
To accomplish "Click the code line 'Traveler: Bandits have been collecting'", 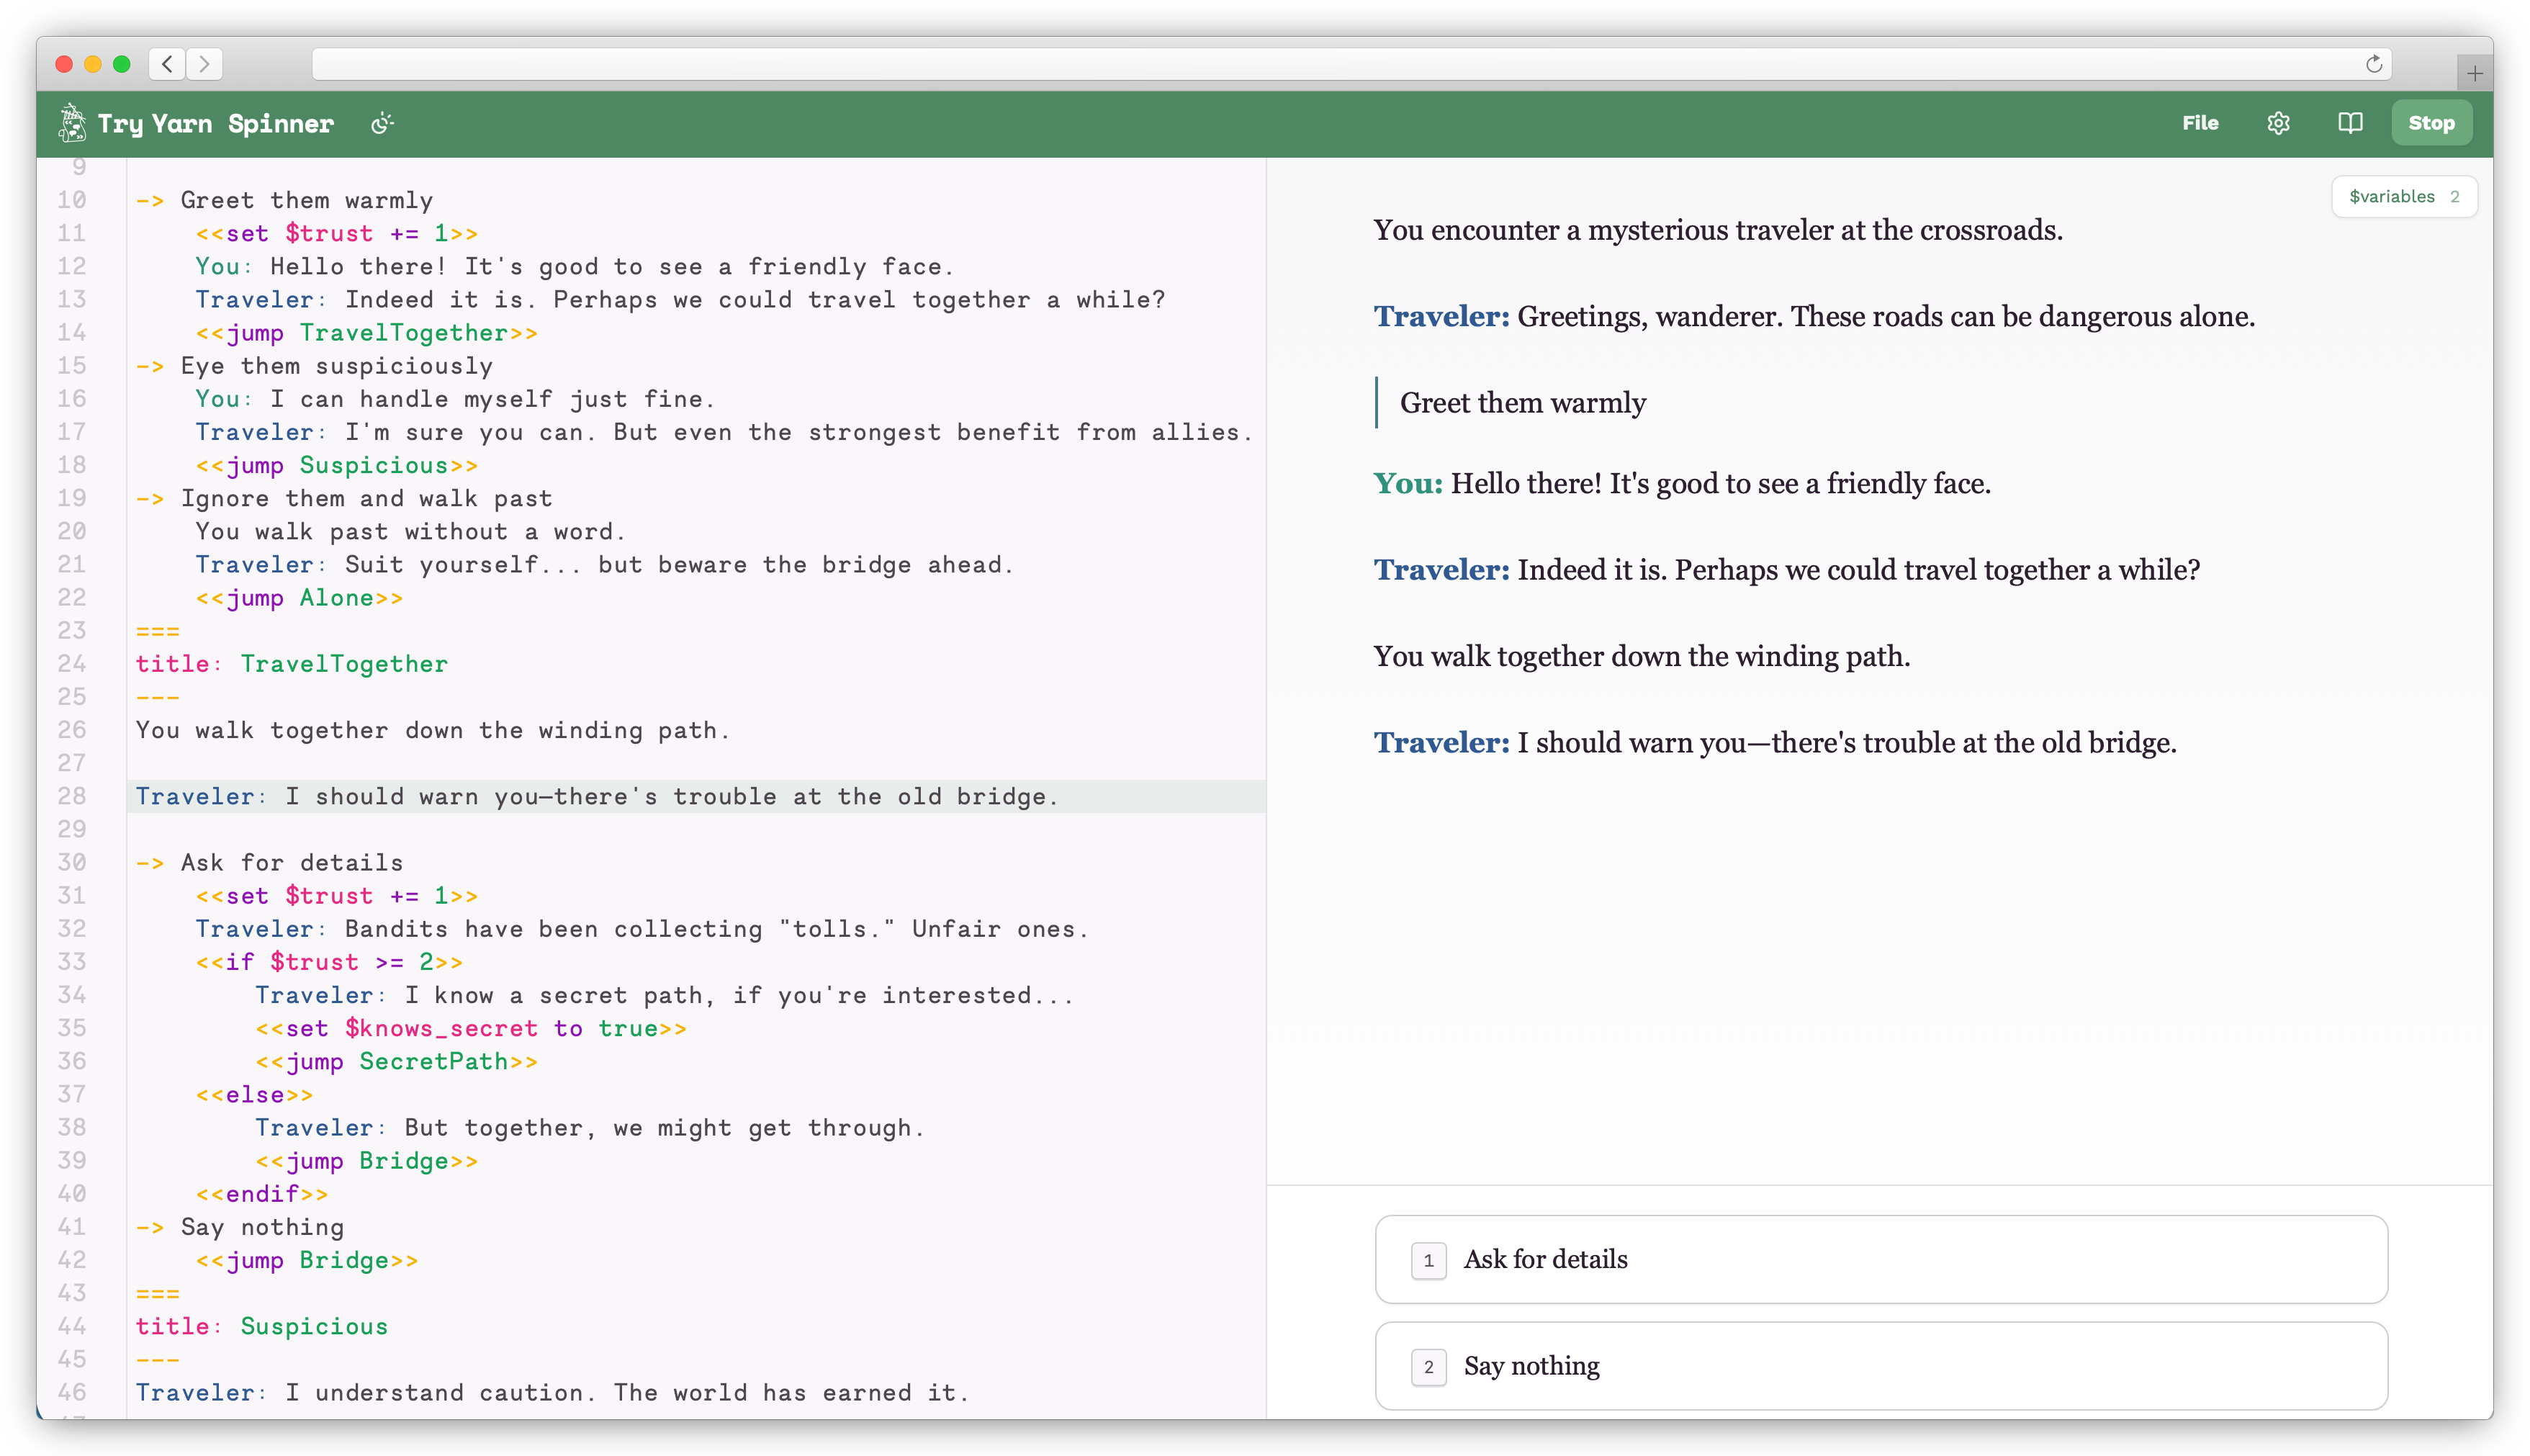I will (641, 929).
